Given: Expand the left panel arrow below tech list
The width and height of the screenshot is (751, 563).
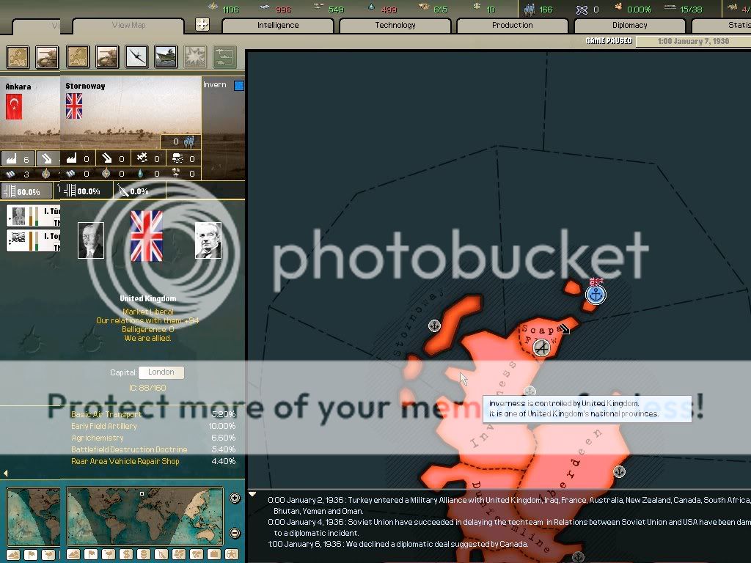Looking at the screenshot, I should [6, 474].
